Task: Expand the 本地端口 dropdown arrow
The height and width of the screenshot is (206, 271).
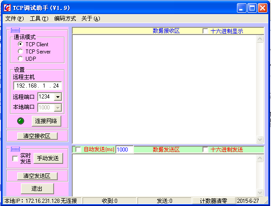Action: click(58, 108)
